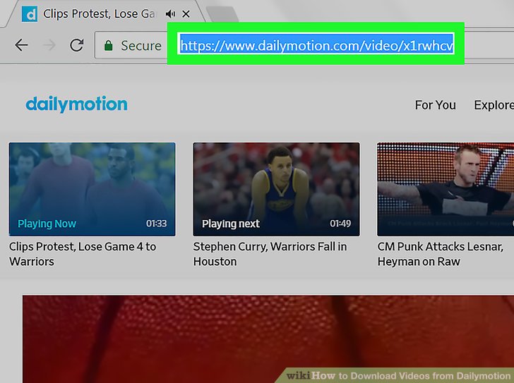This screenshot has width=514, height=383.
Task: Click the browser Forward arrow
Action: click(x=49, y=45)
